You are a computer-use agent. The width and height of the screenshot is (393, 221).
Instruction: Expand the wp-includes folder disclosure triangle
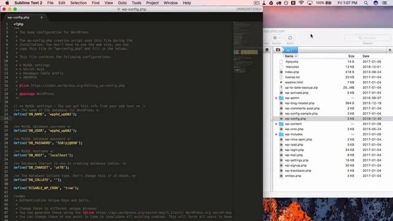click(276, 134)
